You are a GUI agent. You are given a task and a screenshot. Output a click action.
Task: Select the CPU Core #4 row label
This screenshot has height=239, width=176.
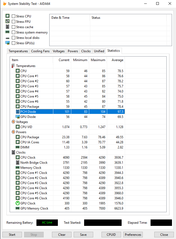(x=29, y=91)
